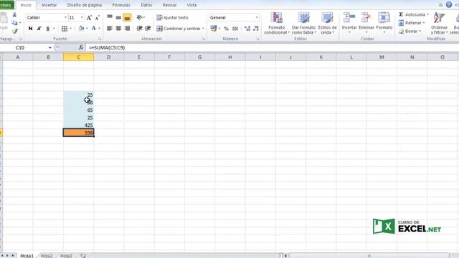Increase decimal places

(x=247, y=29)
